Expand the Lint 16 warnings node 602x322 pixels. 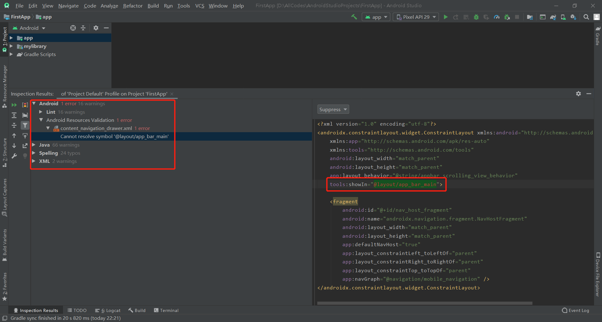(x=41, y=112)
